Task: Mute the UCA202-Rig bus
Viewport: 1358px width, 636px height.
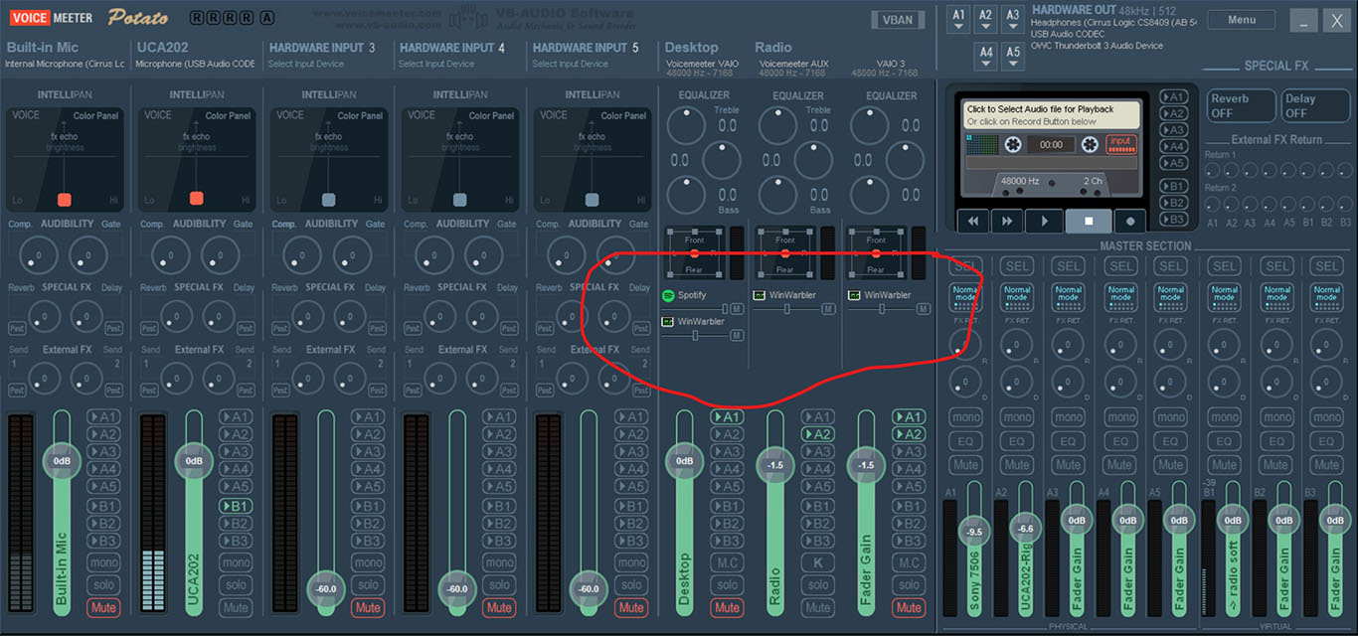Action: [x=1016, y=464]
